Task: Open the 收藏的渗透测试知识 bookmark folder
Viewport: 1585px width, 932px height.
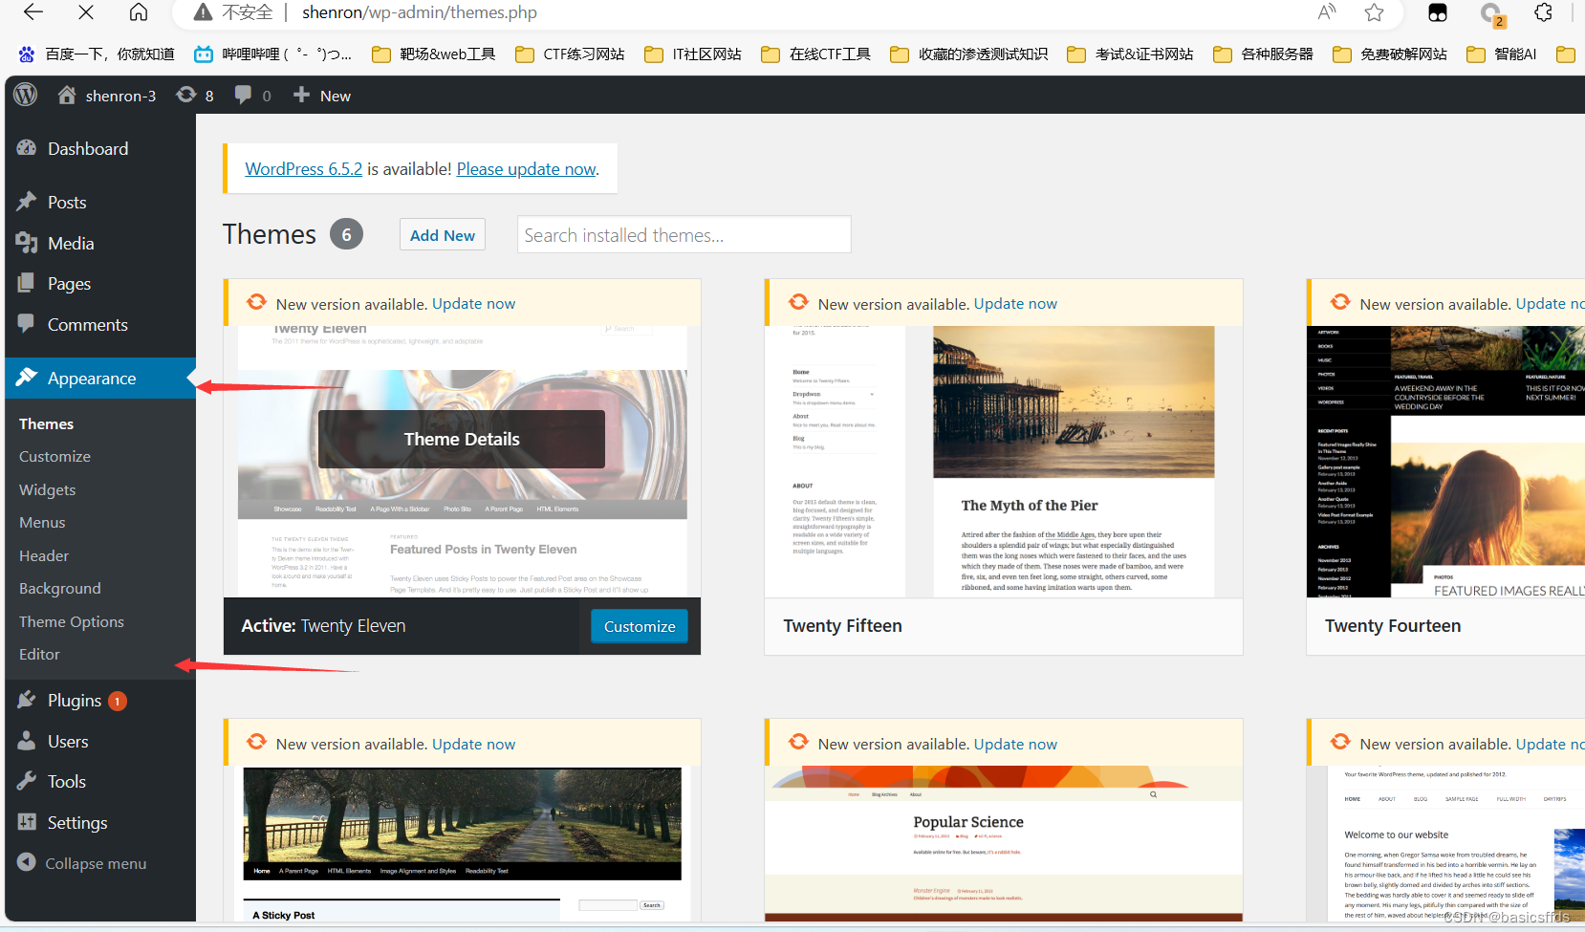Action: [969, 54]
